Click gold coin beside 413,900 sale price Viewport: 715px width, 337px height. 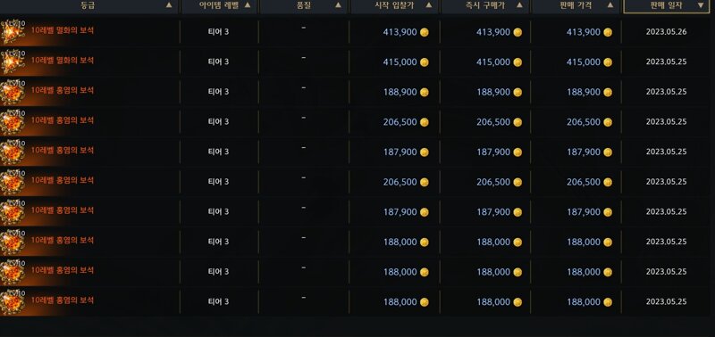coord(608,32)
